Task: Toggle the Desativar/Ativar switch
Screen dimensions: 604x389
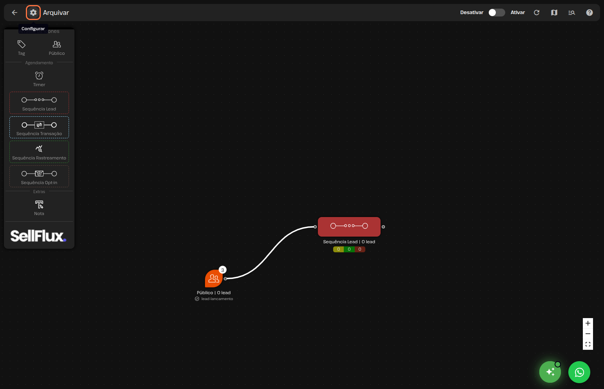Action: click(x=496, y=13)
